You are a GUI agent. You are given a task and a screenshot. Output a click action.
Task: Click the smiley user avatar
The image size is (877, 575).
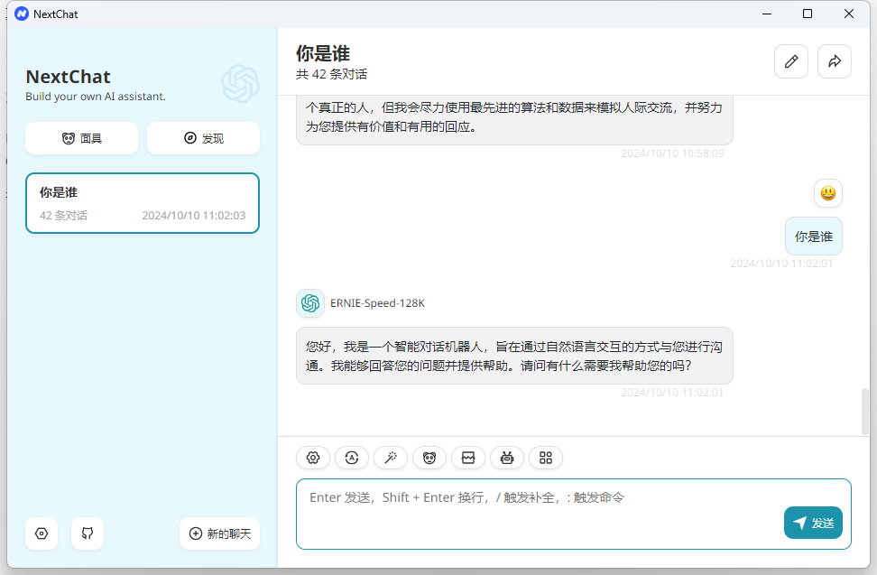pyautogui.click(x=827, y=193)
